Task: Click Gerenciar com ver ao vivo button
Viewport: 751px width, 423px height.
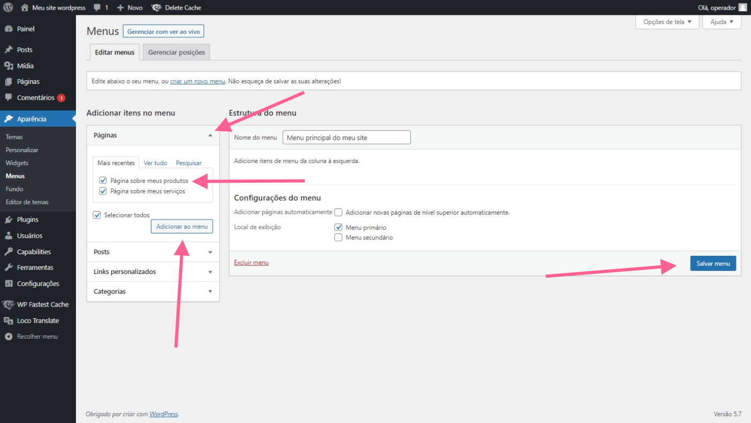Action: (163, 32)
